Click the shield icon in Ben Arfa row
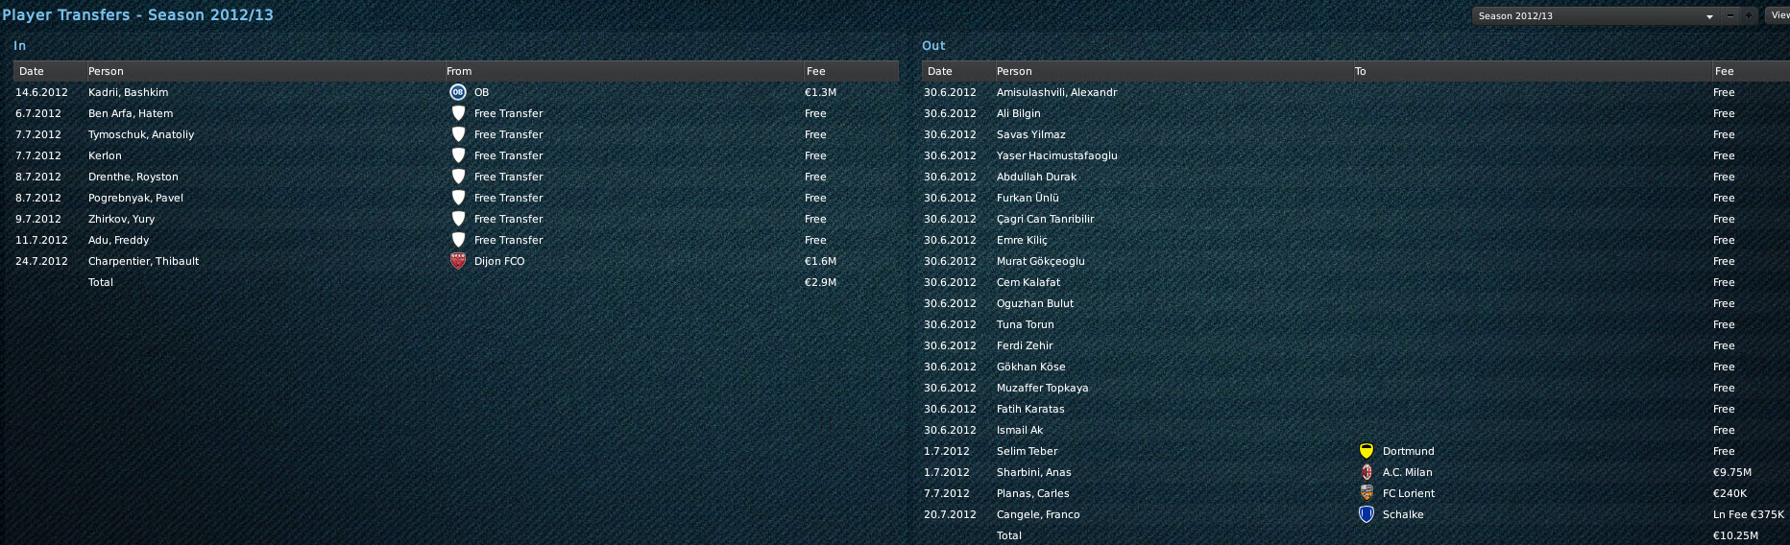The width and height of the screenshot is (1790, 545). tap(458, 113)
